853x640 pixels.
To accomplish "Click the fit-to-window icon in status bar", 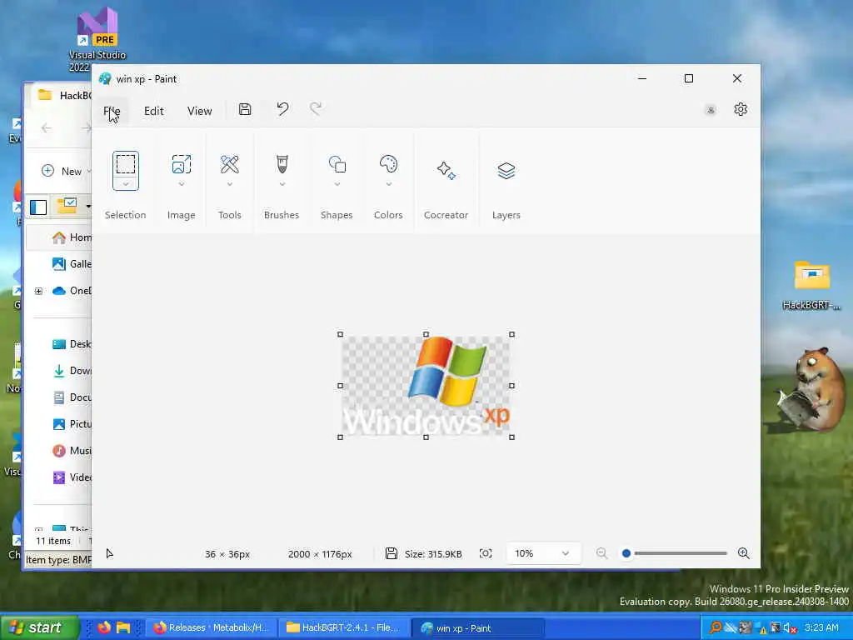I will point(486,553).
